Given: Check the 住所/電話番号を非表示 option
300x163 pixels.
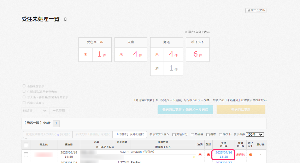Looking at the screenshot, I should coord(24,91).
